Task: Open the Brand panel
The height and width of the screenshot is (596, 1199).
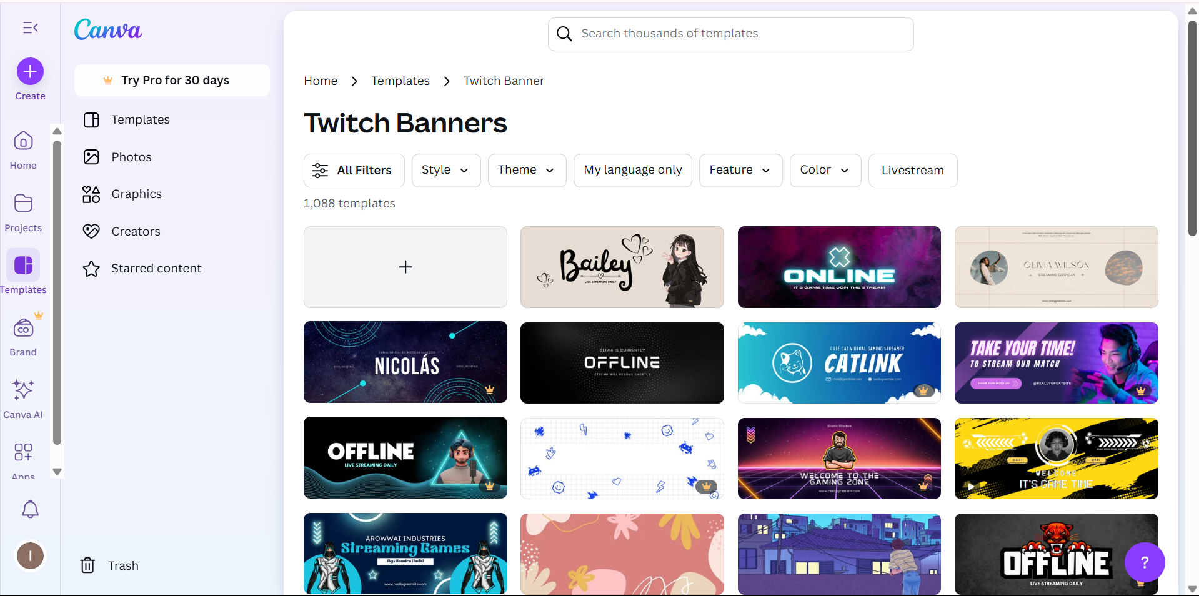Action: click(x=23, y=335)
